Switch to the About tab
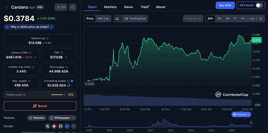268x133 pixels. [161, 7]
